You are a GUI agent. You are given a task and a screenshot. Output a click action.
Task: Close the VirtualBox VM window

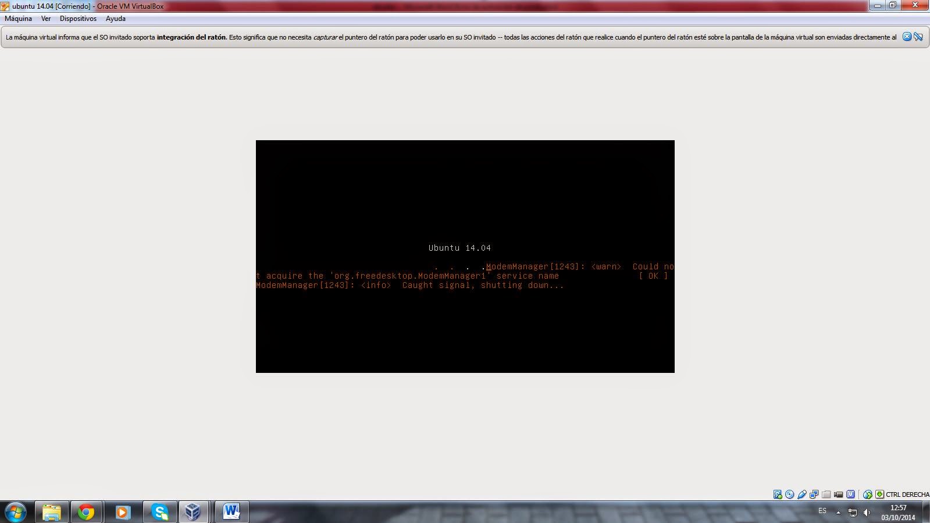(915, 5)
